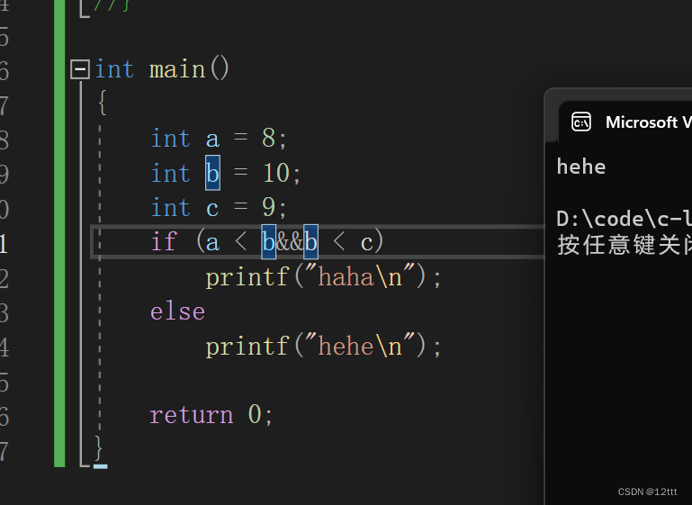Select the Microsoft V console tab

tap(625, 122)
